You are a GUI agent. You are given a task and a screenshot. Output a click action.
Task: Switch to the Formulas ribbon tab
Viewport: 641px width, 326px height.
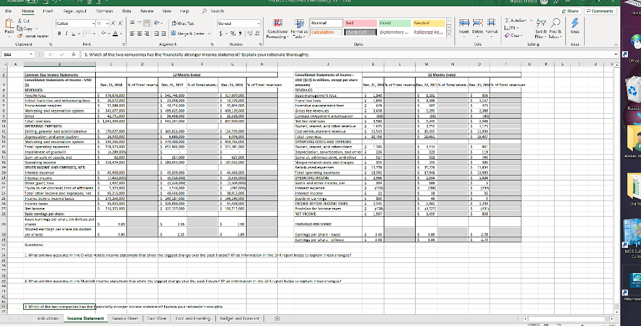pos(104,11)
